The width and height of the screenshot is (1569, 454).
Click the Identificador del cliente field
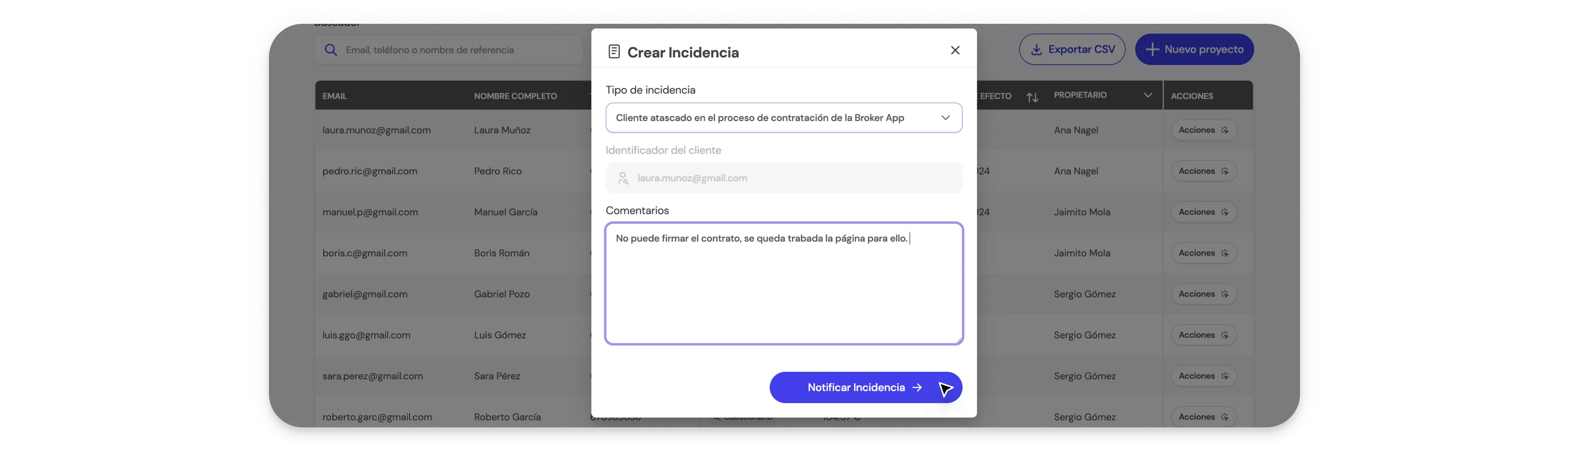tap(784, 178)
